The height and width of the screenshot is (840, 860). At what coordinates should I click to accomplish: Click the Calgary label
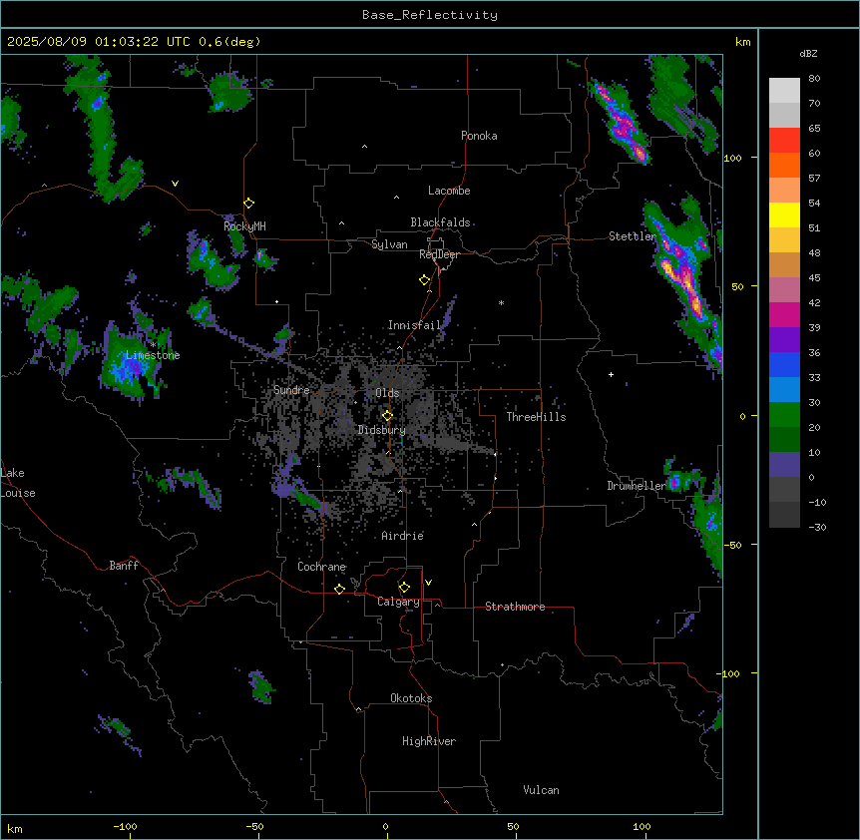[x=399, y=602]
